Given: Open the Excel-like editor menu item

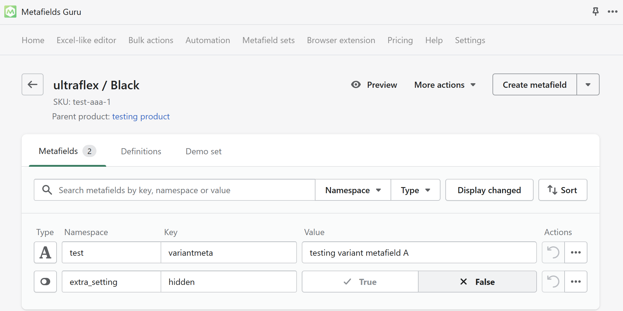Looking at the screenshot, I should [x=86, y=40].
